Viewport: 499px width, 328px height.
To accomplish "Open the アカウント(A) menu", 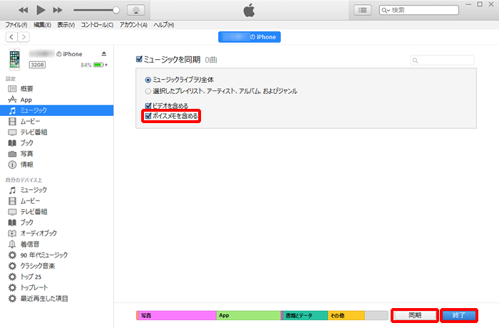I will [x=133, y=25].
